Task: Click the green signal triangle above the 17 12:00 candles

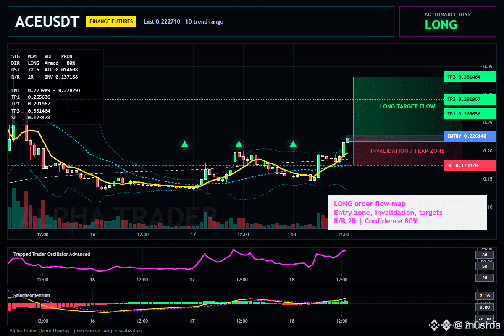Action: click(x=239, y=144)
